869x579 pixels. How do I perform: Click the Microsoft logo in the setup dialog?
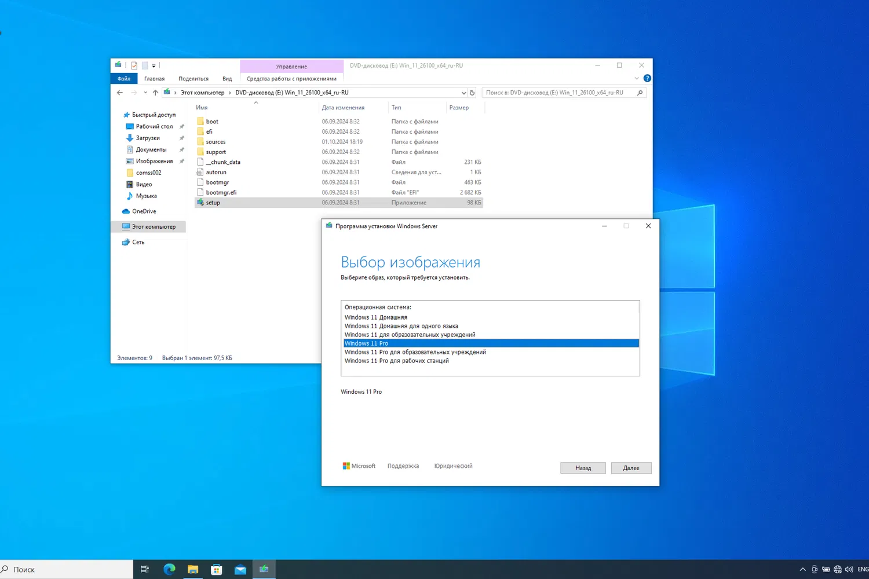coord(359,466)
